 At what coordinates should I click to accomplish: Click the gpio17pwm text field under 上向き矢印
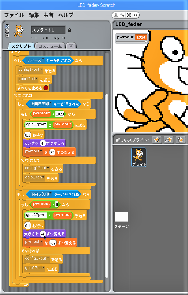pos(36,125)
